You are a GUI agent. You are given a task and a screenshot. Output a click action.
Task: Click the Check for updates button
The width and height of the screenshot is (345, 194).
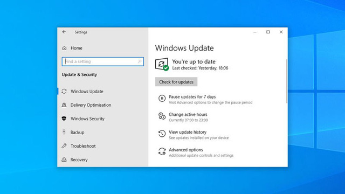point(176,82)
